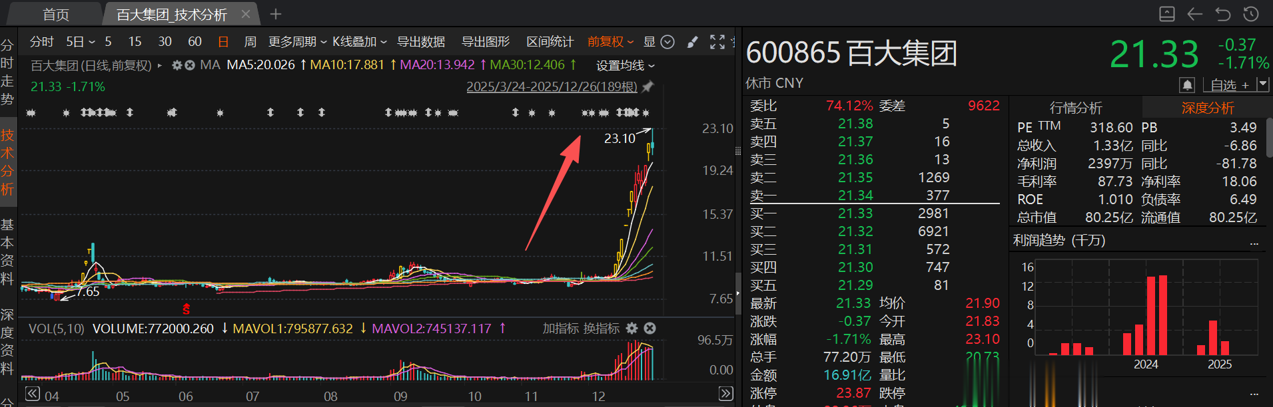Click the red S marker on chart

click(x=186, y=309)
